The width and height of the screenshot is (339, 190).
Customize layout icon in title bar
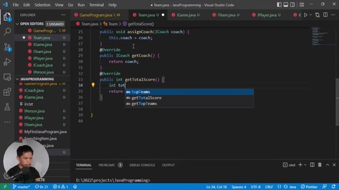point(302,5)
